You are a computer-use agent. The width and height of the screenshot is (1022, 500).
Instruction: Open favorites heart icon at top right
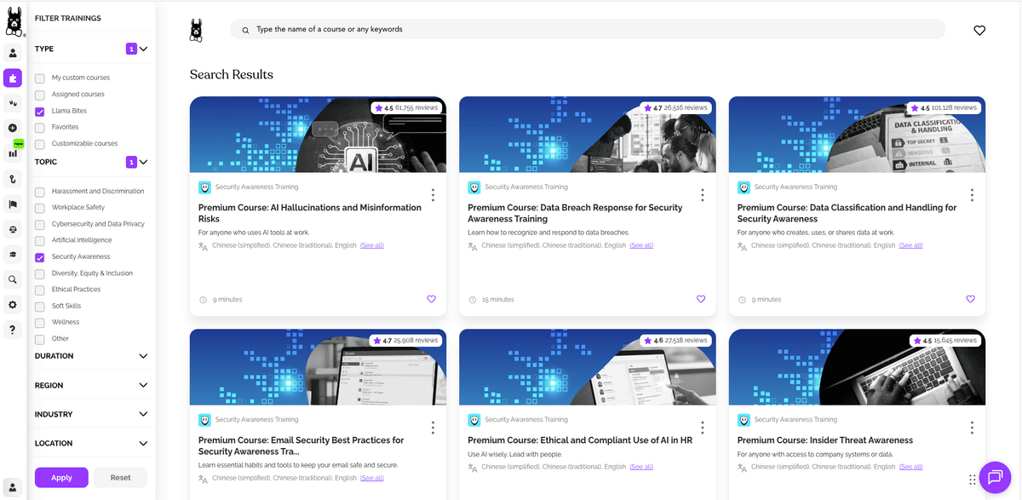(x=979, y=31)
